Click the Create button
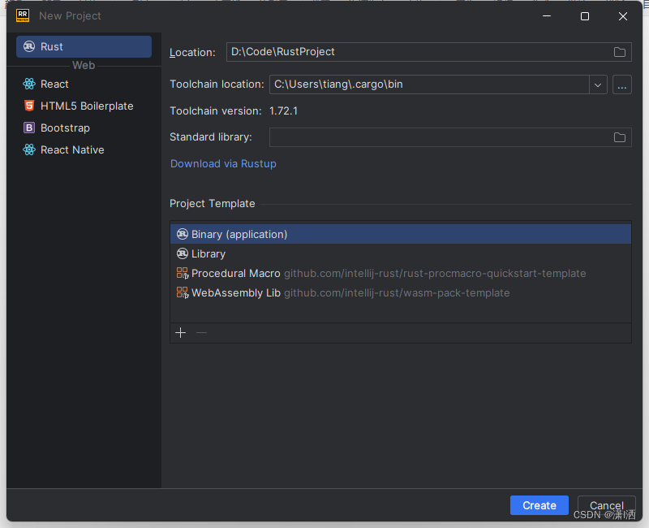Viewport: 649px width, 528px height. click(539, 505)
